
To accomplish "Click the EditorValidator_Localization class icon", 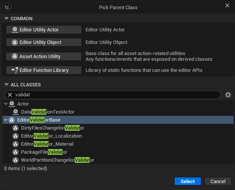I will point(16,136).
